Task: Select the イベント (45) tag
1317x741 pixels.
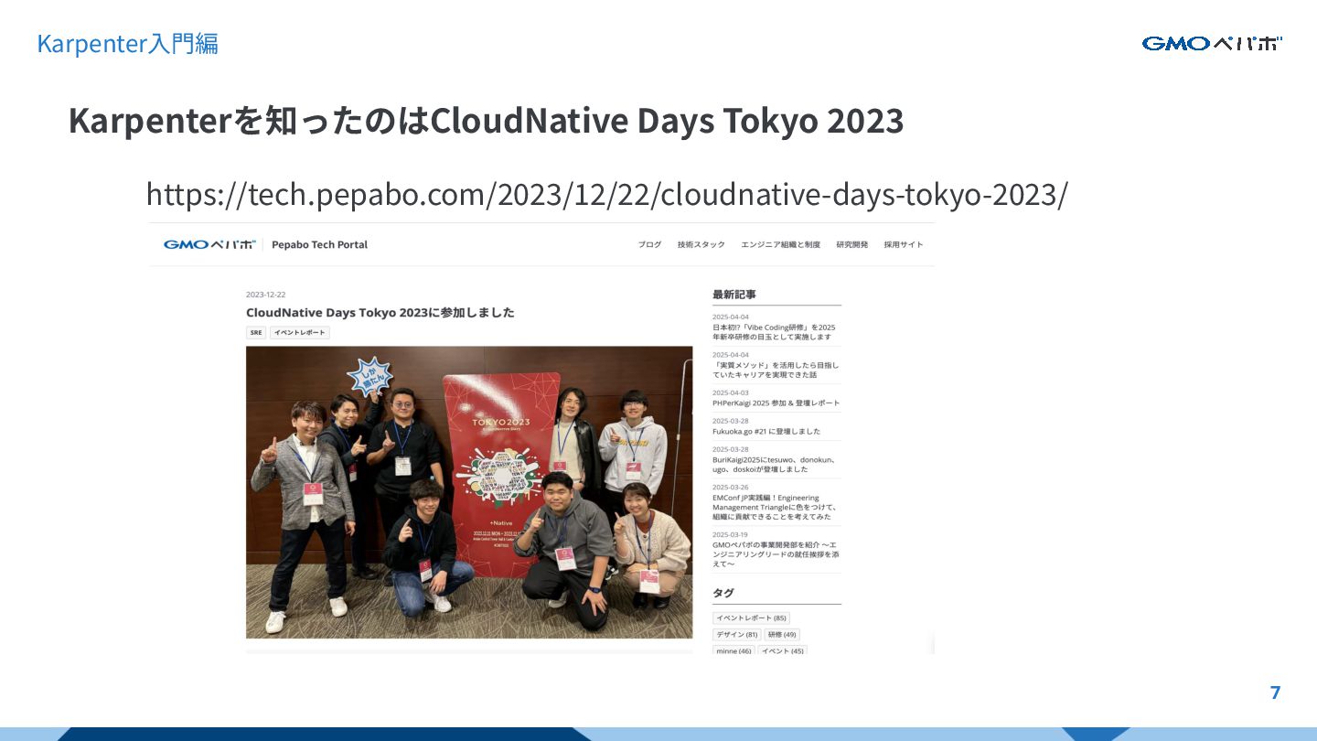Action: pyautogui.click(x=783, y=650)
